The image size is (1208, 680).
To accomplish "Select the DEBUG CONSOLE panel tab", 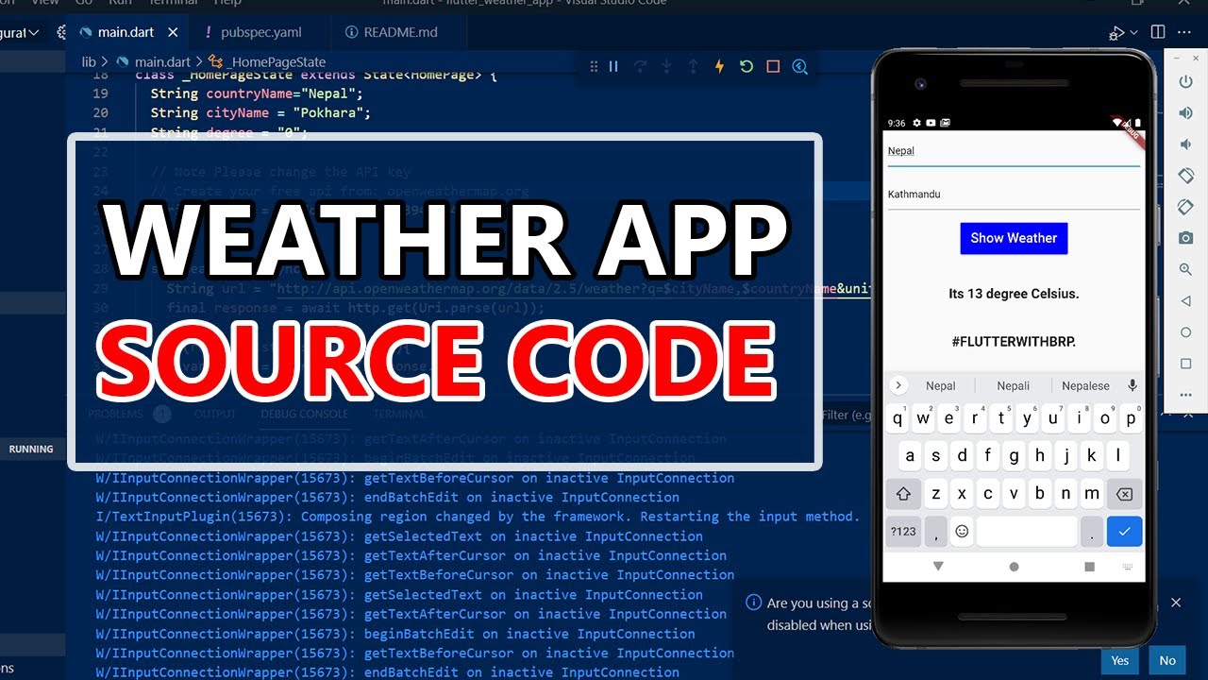I will (x=304, y=414).
